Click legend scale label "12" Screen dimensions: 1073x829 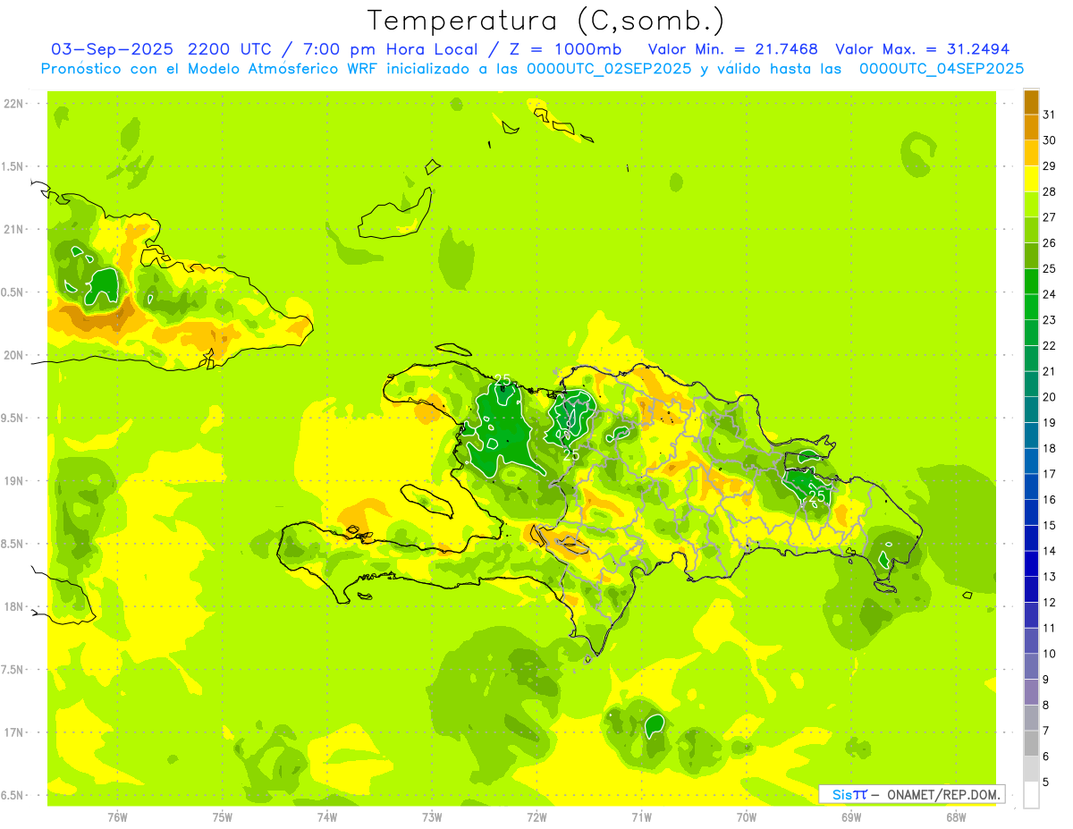click(x=1050, y=603)
